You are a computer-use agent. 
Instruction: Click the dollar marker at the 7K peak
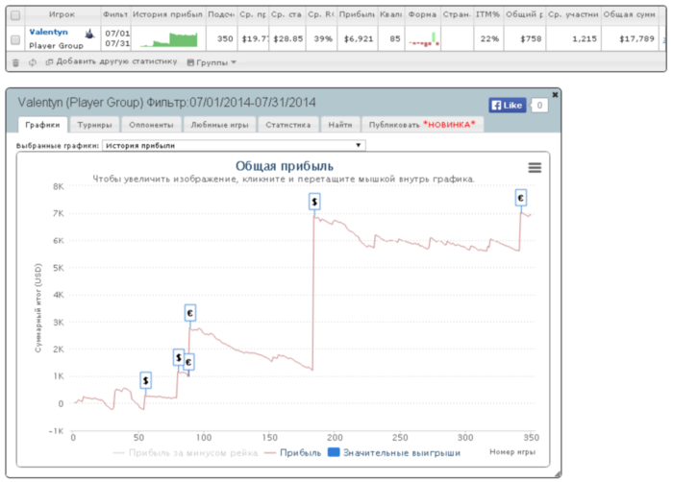point(314,202)
